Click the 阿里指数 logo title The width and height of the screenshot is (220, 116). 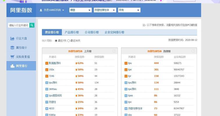point(21,10)
